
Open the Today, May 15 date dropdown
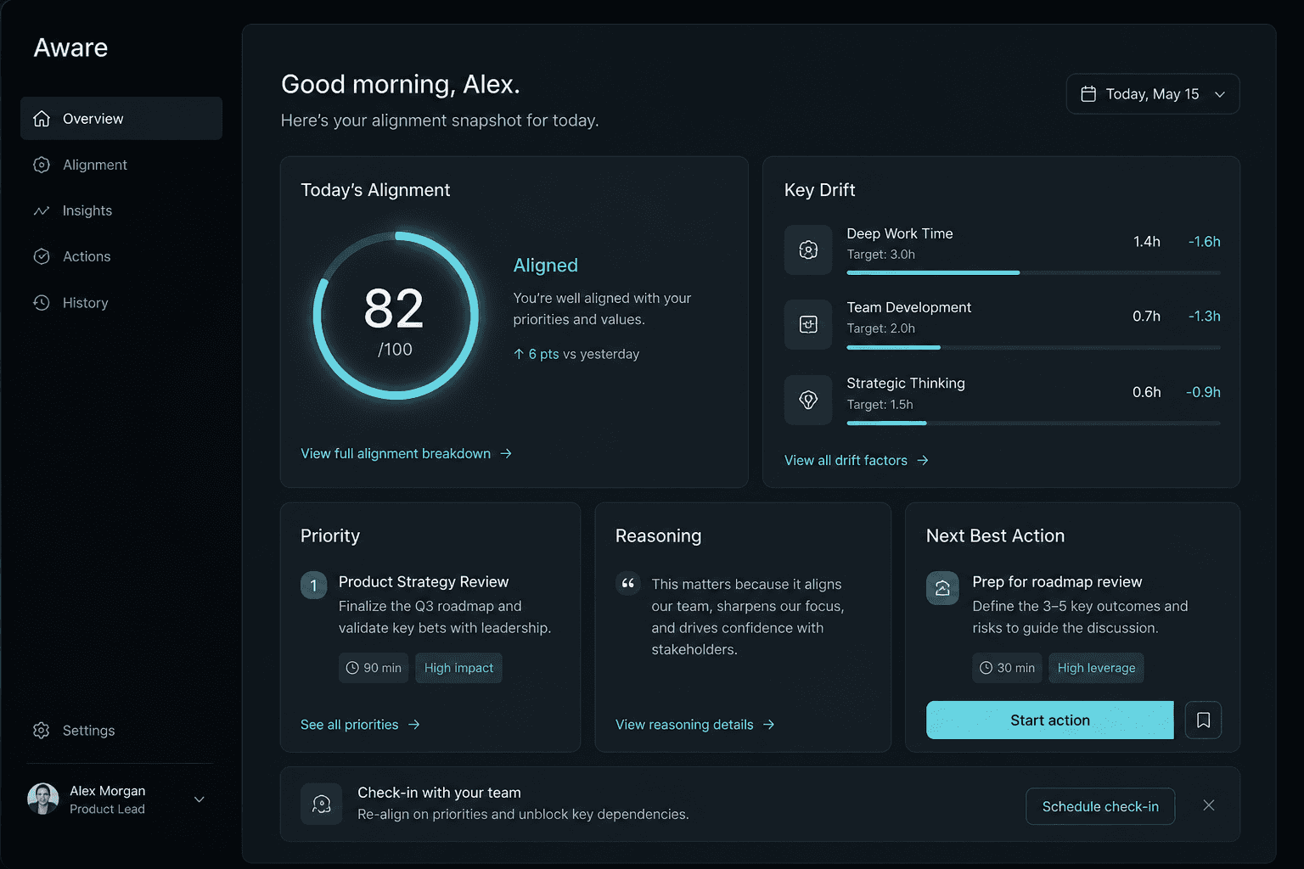pyautogui.click(x=1153, y=94)
